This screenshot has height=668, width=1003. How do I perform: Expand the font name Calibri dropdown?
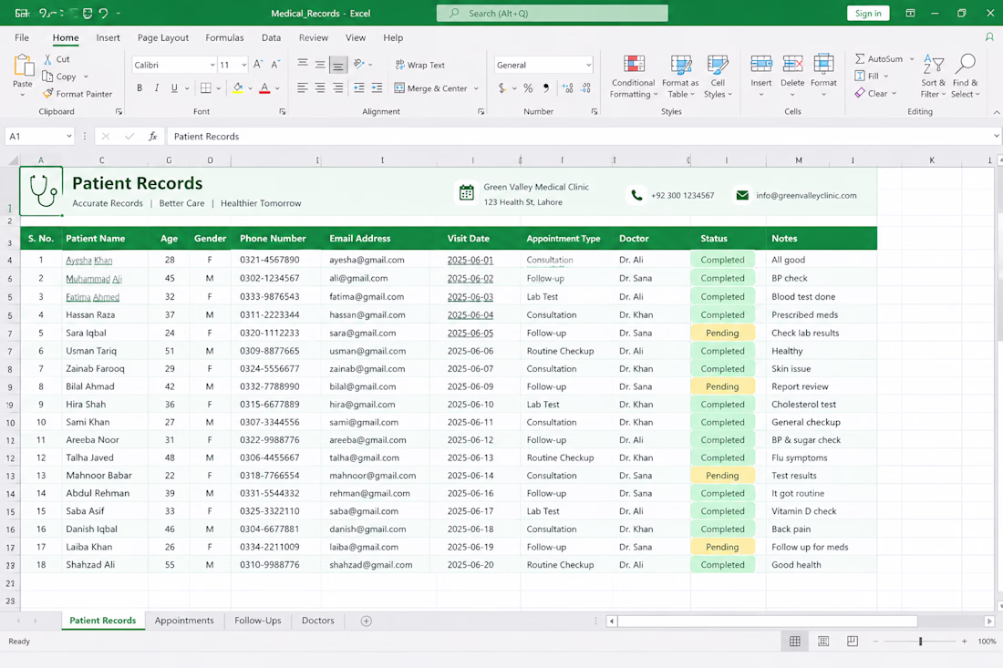click(212, 66)
